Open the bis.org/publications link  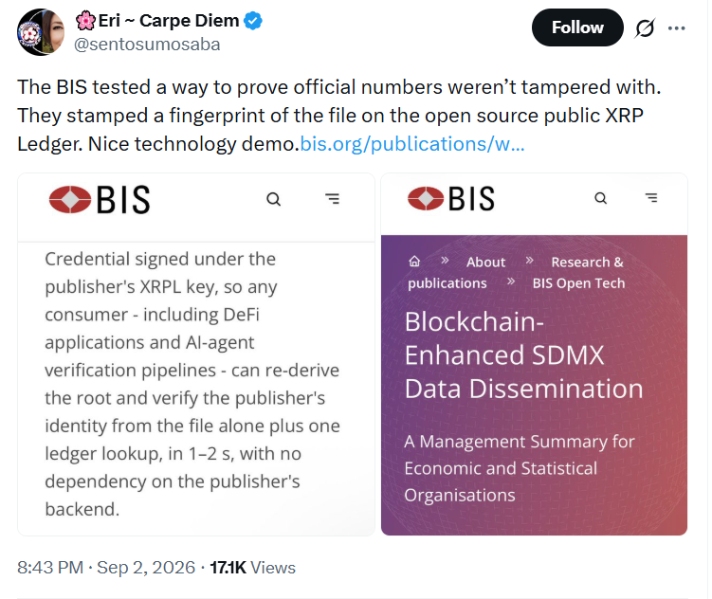412,144
